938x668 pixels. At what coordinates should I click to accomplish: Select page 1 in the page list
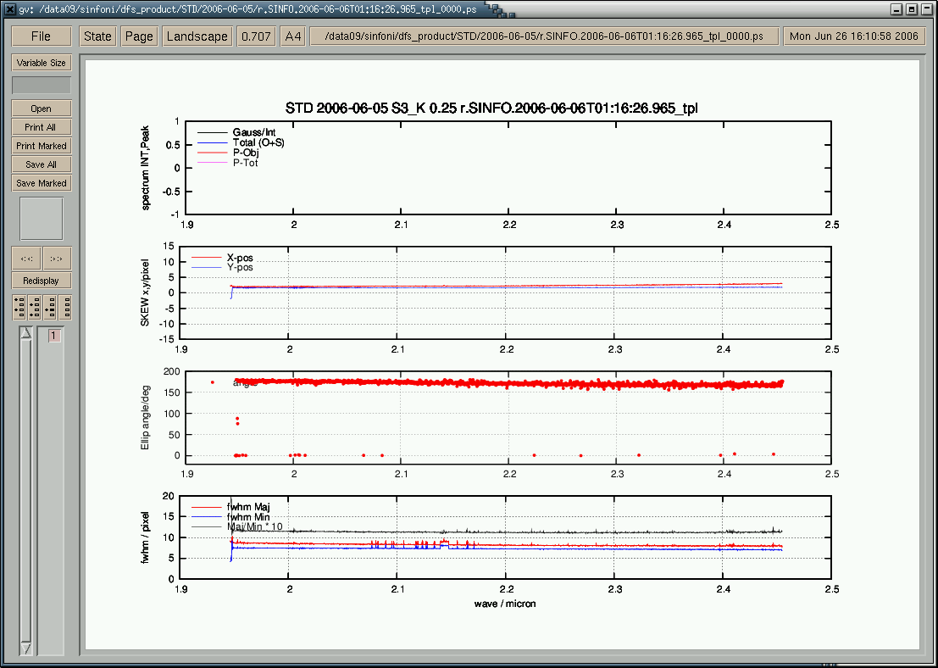[x=53, y=337]
